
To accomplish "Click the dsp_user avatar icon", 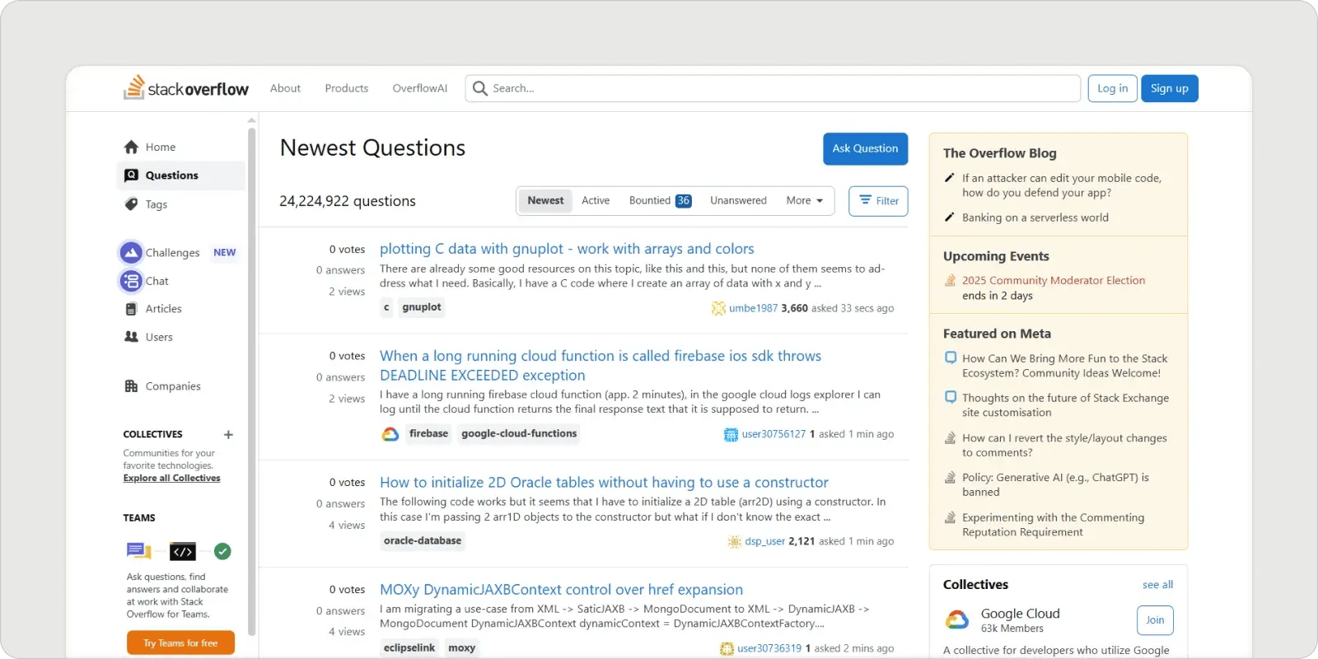I will click(x=734, y=541).
